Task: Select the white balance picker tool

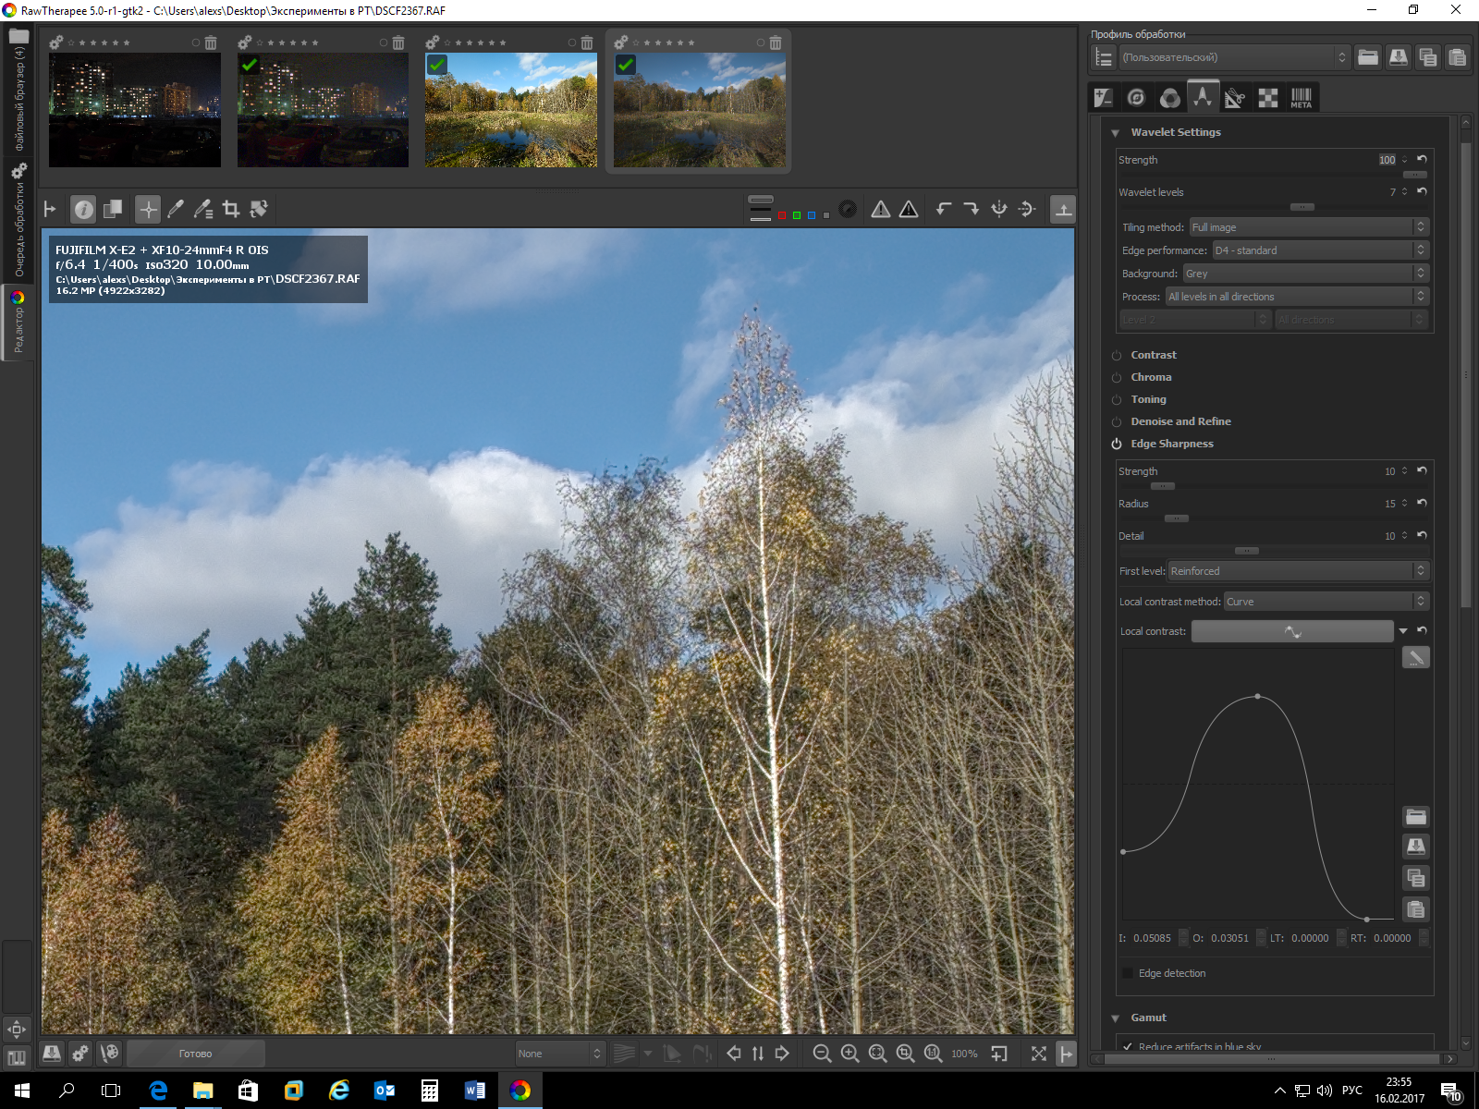Action: [176, 210]
